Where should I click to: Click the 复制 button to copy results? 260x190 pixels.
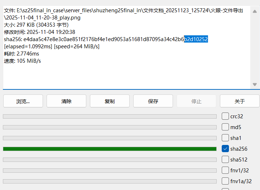[110, 101]
